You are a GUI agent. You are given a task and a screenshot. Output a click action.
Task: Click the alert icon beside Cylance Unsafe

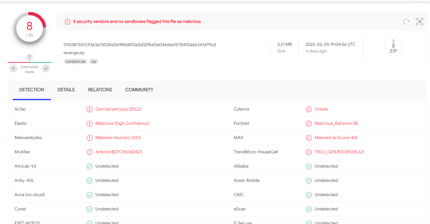pos(309,109)
